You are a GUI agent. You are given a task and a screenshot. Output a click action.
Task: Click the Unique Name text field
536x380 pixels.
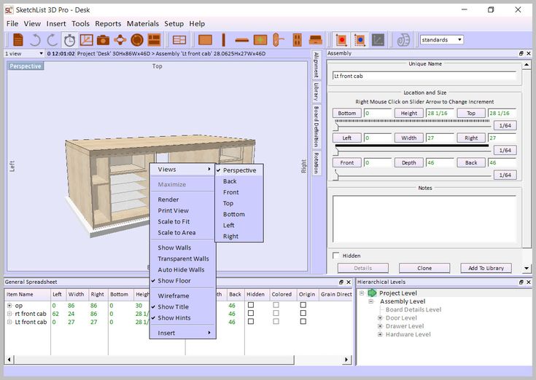[x=424, y=75]
